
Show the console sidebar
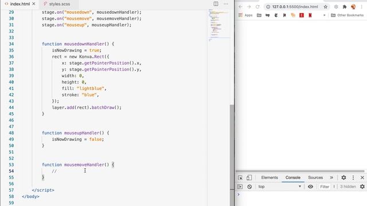coord(240,187)
